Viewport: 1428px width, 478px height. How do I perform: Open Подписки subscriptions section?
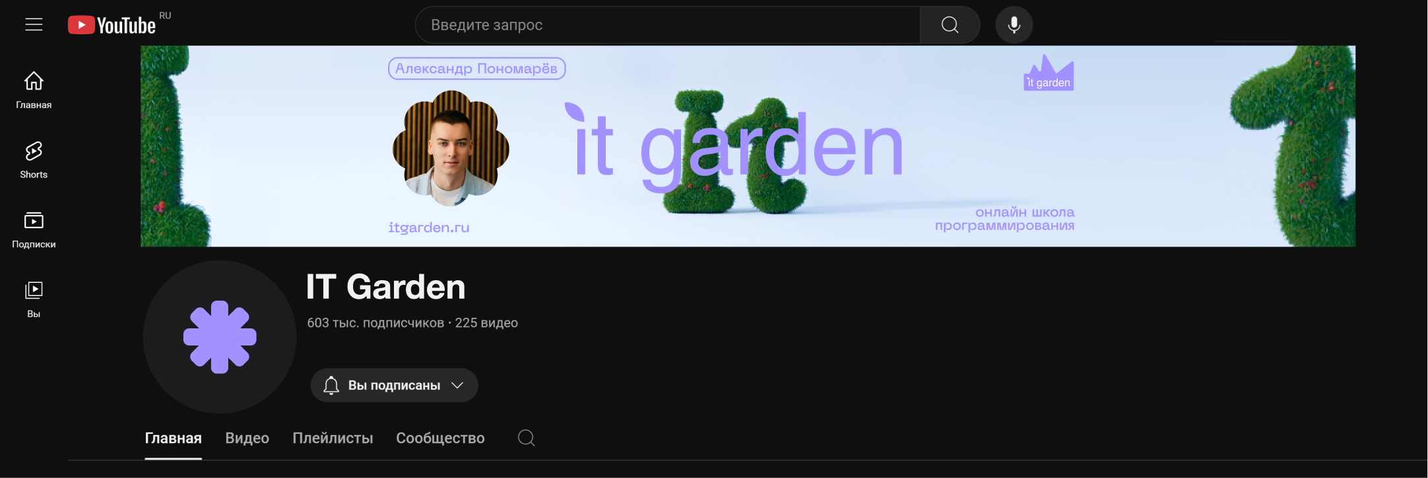coord(34,229)
